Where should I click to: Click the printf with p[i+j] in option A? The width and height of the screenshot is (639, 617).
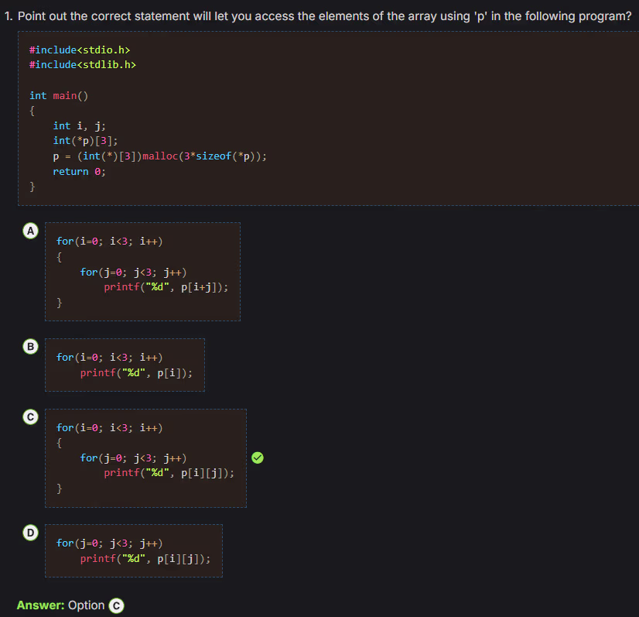[166, 287]
